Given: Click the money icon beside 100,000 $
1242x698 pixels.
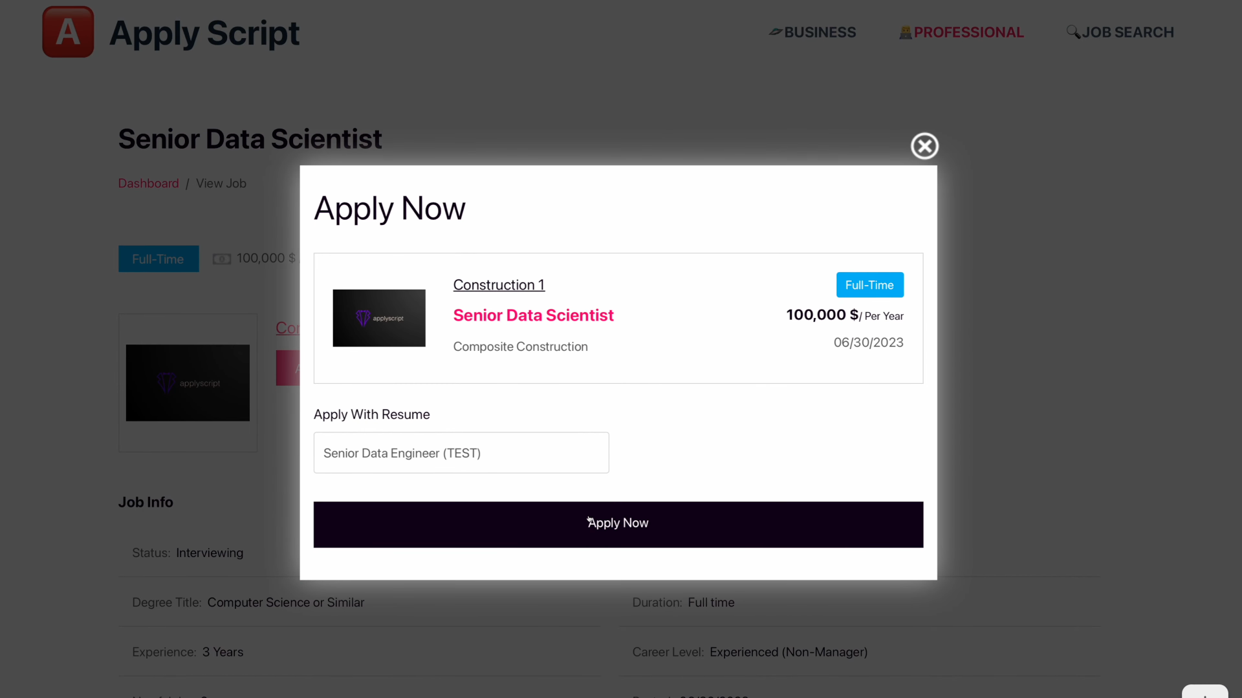Looking at the screenshot, I should point(222,259).
